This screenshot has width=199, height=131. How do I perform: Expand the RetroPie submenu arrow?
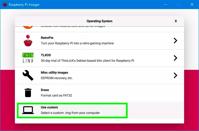tap(175, 41)
